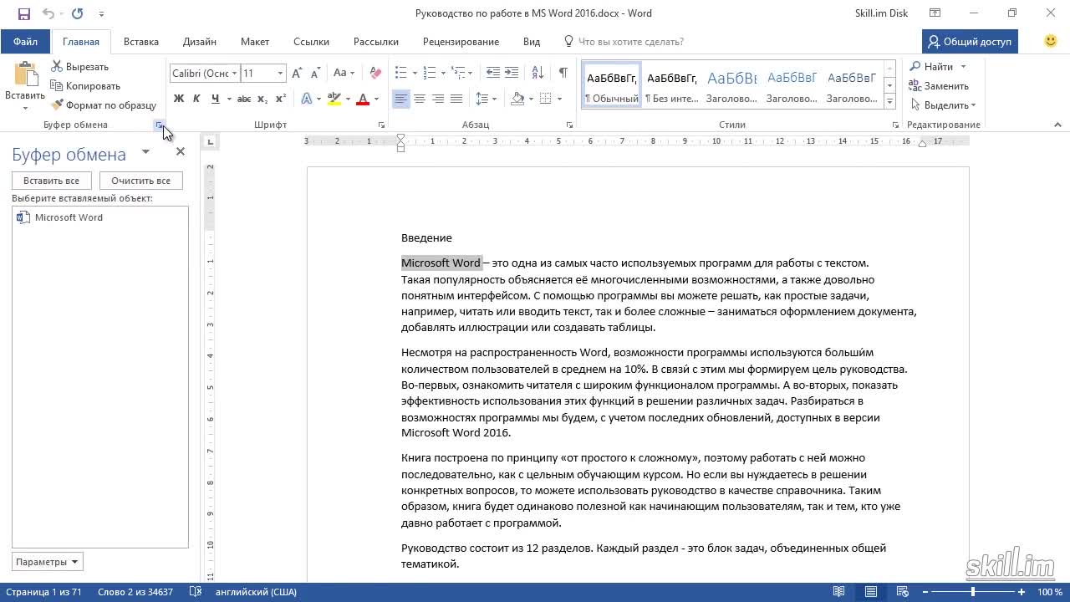Open the Буфер обмена pane options arrow

(145, 152)
